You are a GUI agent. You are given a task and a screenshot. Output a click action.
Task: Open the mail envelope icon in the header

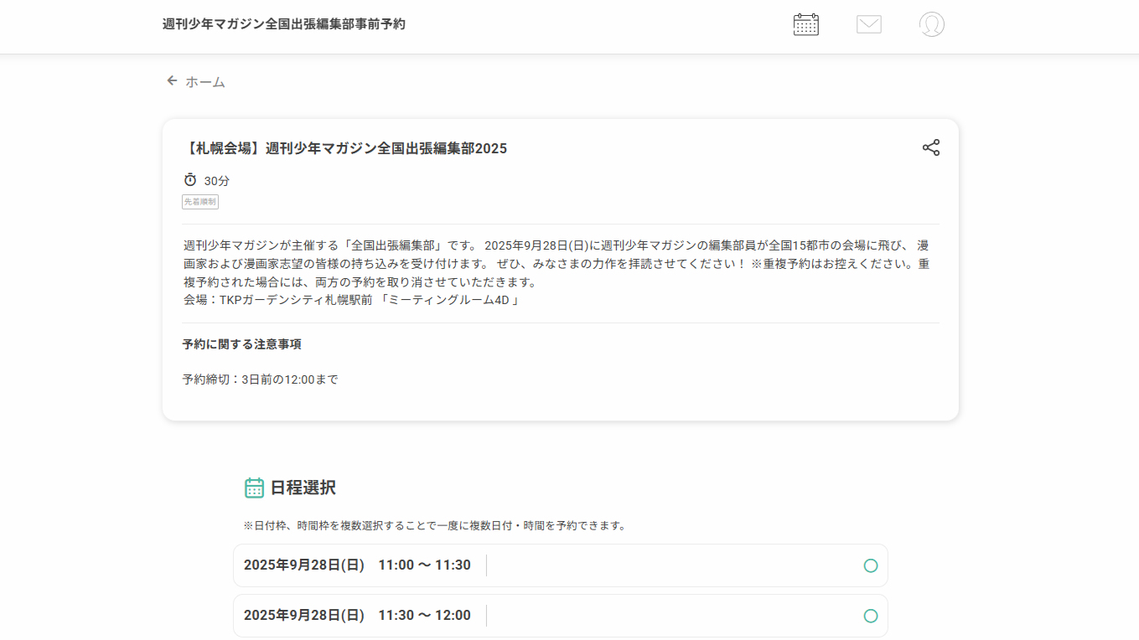869,24
